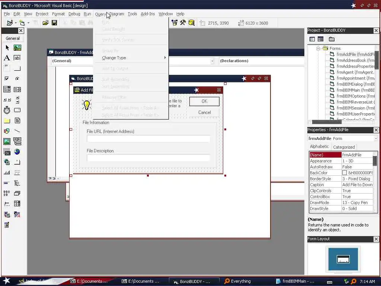Open the Debug menu

pyautogui.click(x=74, y=14)
